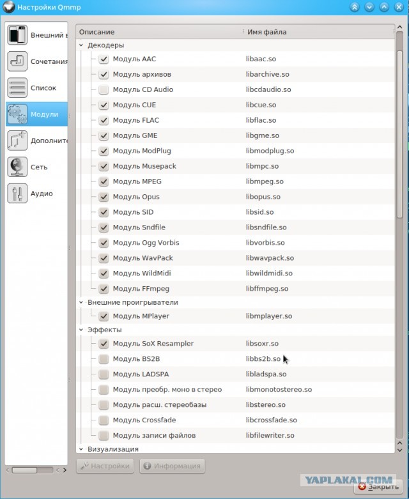This screenshot has width=409, height=499.
Task: Click the Qmmp application icon in the title bar
Action: click(x=8, y=7)
